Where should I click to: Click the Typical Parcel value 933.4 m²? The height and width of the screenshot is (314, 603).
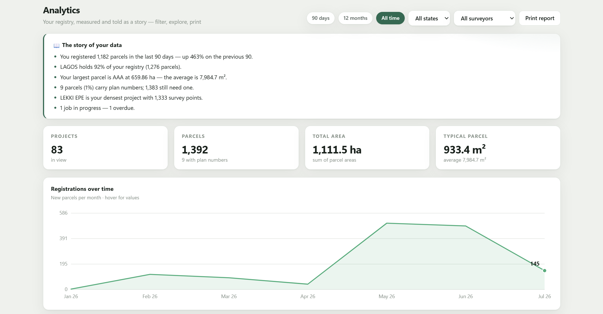(x=464, y=149)
